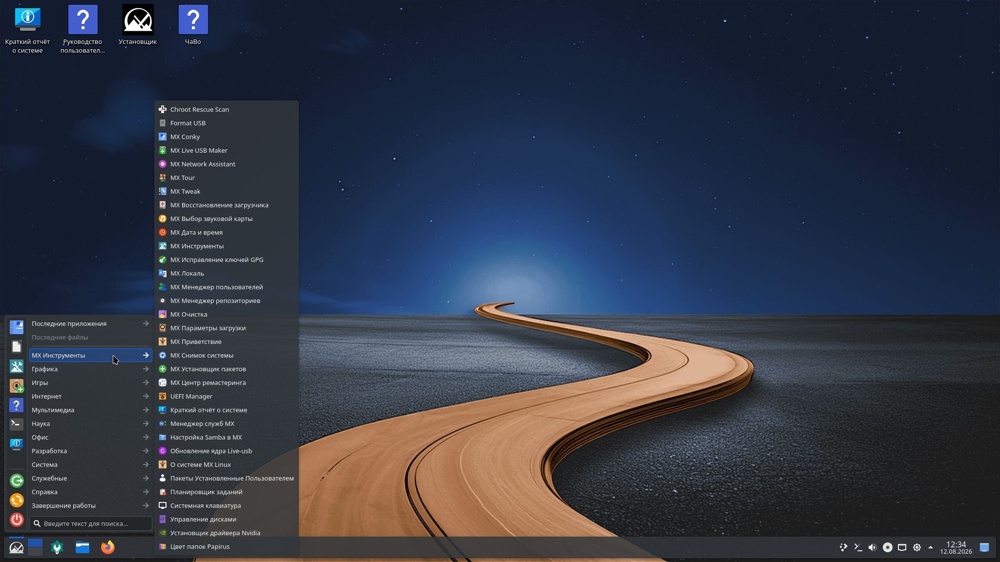Select the 'Краткий отчёт о системе' desktop icon

coord(27,29)
